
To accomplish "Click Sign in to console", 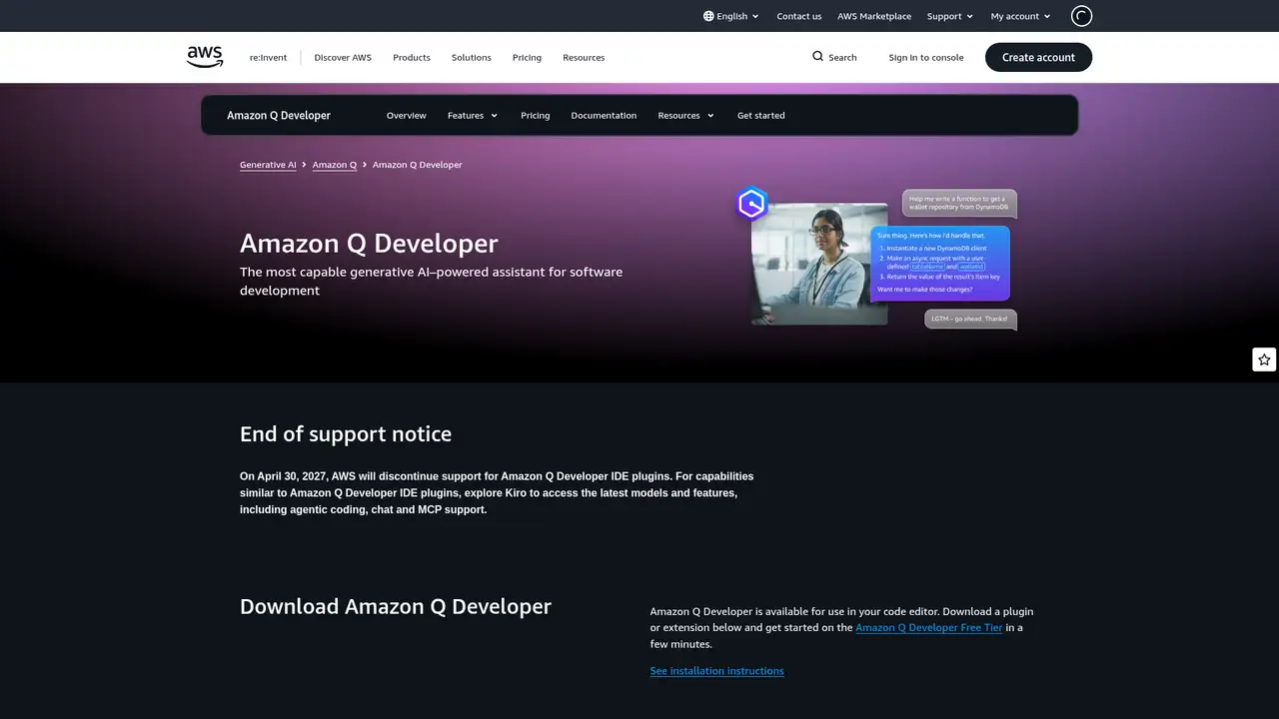I will pos(926,58).
